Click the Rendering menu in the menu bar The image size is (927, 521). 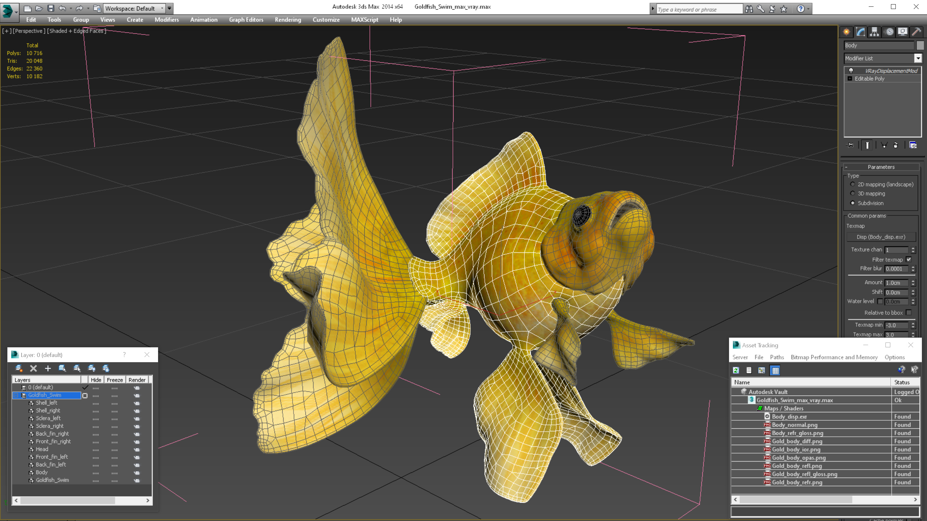point(288,19)
